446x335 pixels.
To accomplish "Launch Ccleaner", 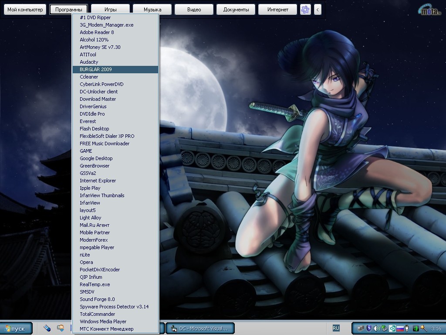I will 115,77.
